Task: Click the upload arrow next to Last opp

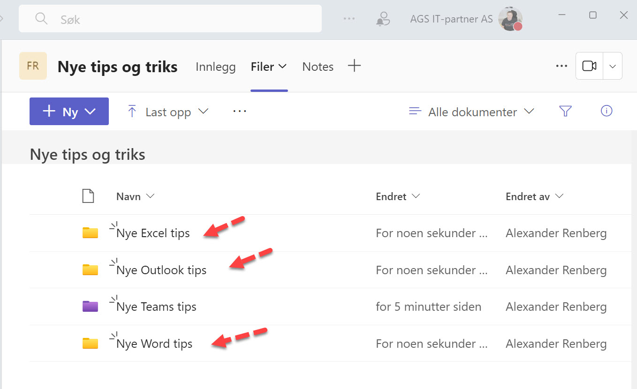Action: click(x=132, y=111)
